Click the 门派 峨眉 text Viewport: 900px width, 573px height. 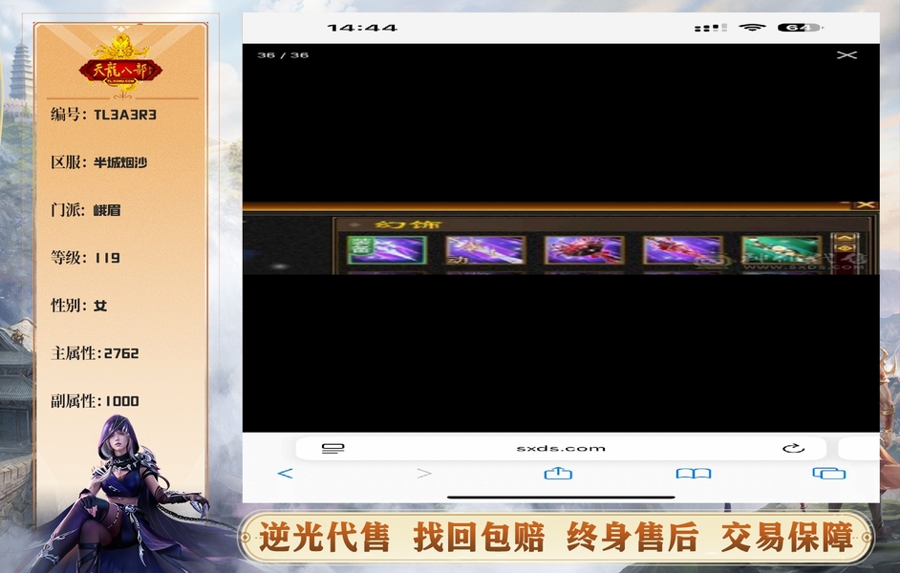tap(86, 210)
